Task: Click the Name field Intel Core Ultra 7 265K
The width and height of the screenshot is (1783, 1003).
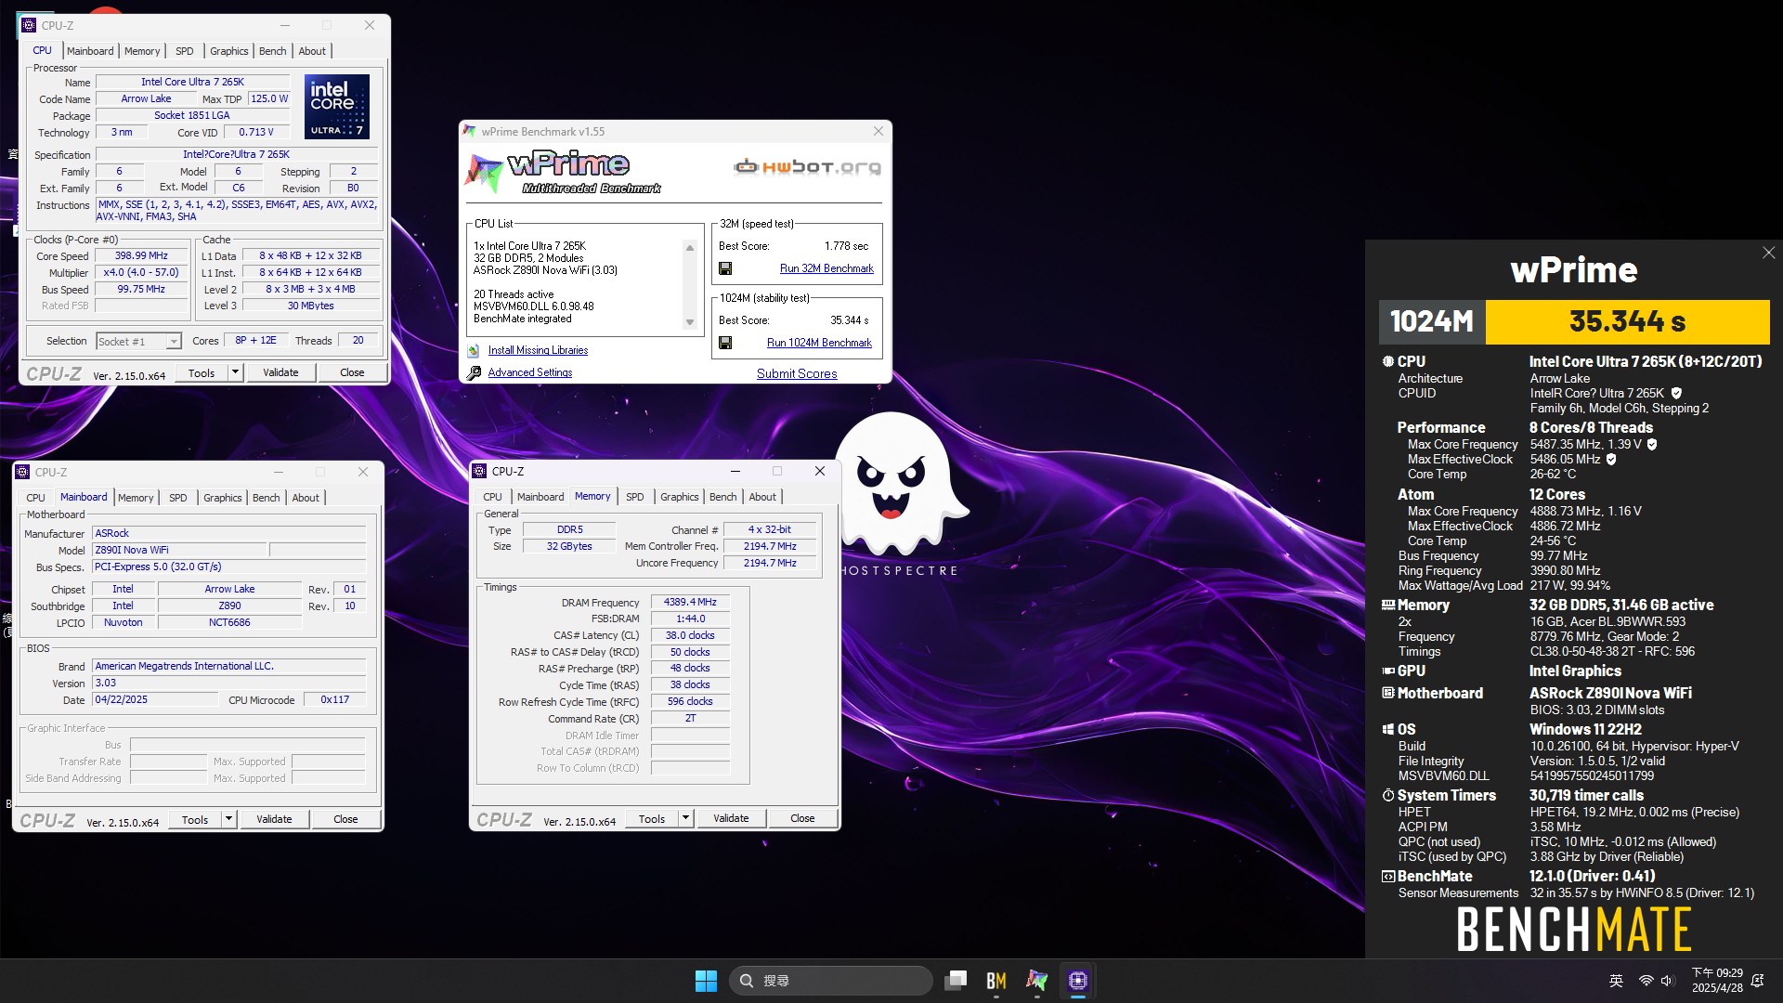Action: (192, 83)
